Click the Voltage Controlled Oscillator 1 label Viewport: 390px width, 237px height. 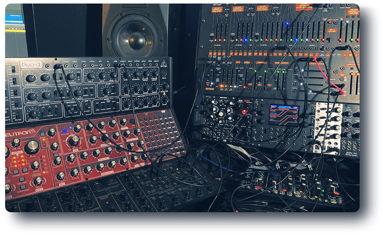pos(216,9)
